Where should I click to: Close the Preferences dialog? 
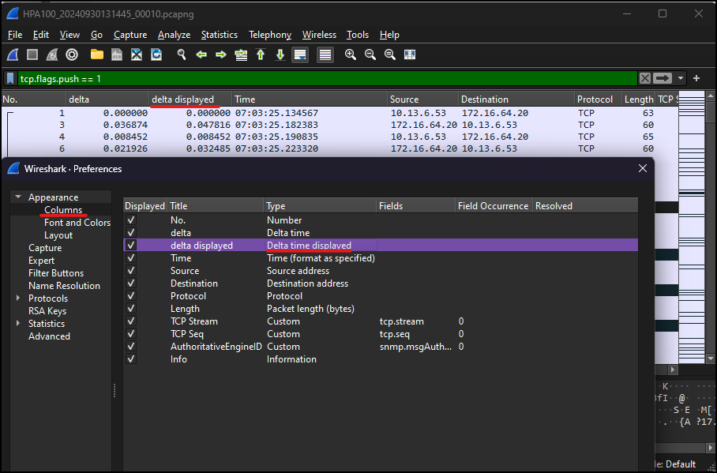coord(643,168)
